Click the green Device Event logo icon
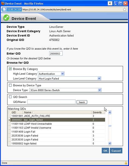Image resolution: width=129 pixels, height=166 pixels. click(x=6, y=18)
